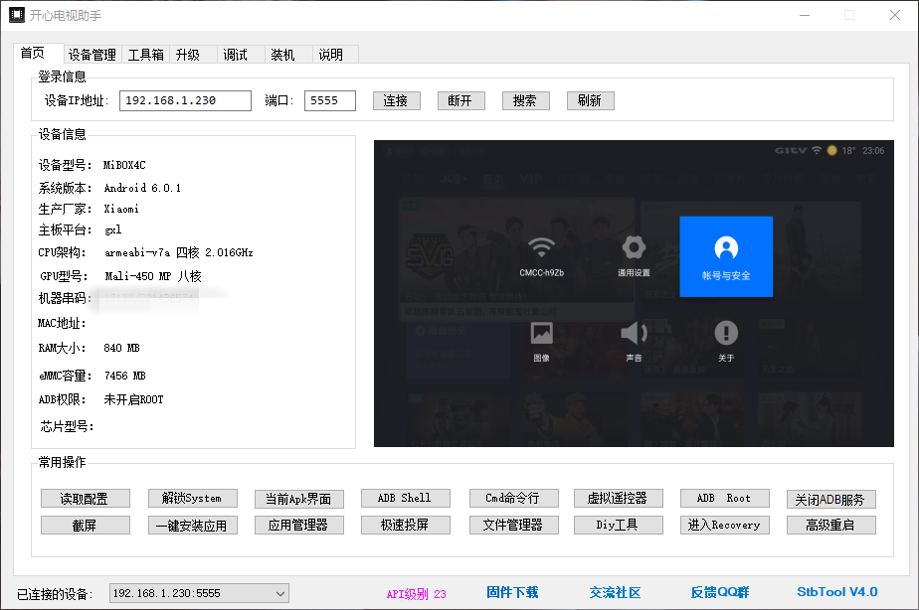
Task: Click the 固件下载 link
Action: (512, 592)
